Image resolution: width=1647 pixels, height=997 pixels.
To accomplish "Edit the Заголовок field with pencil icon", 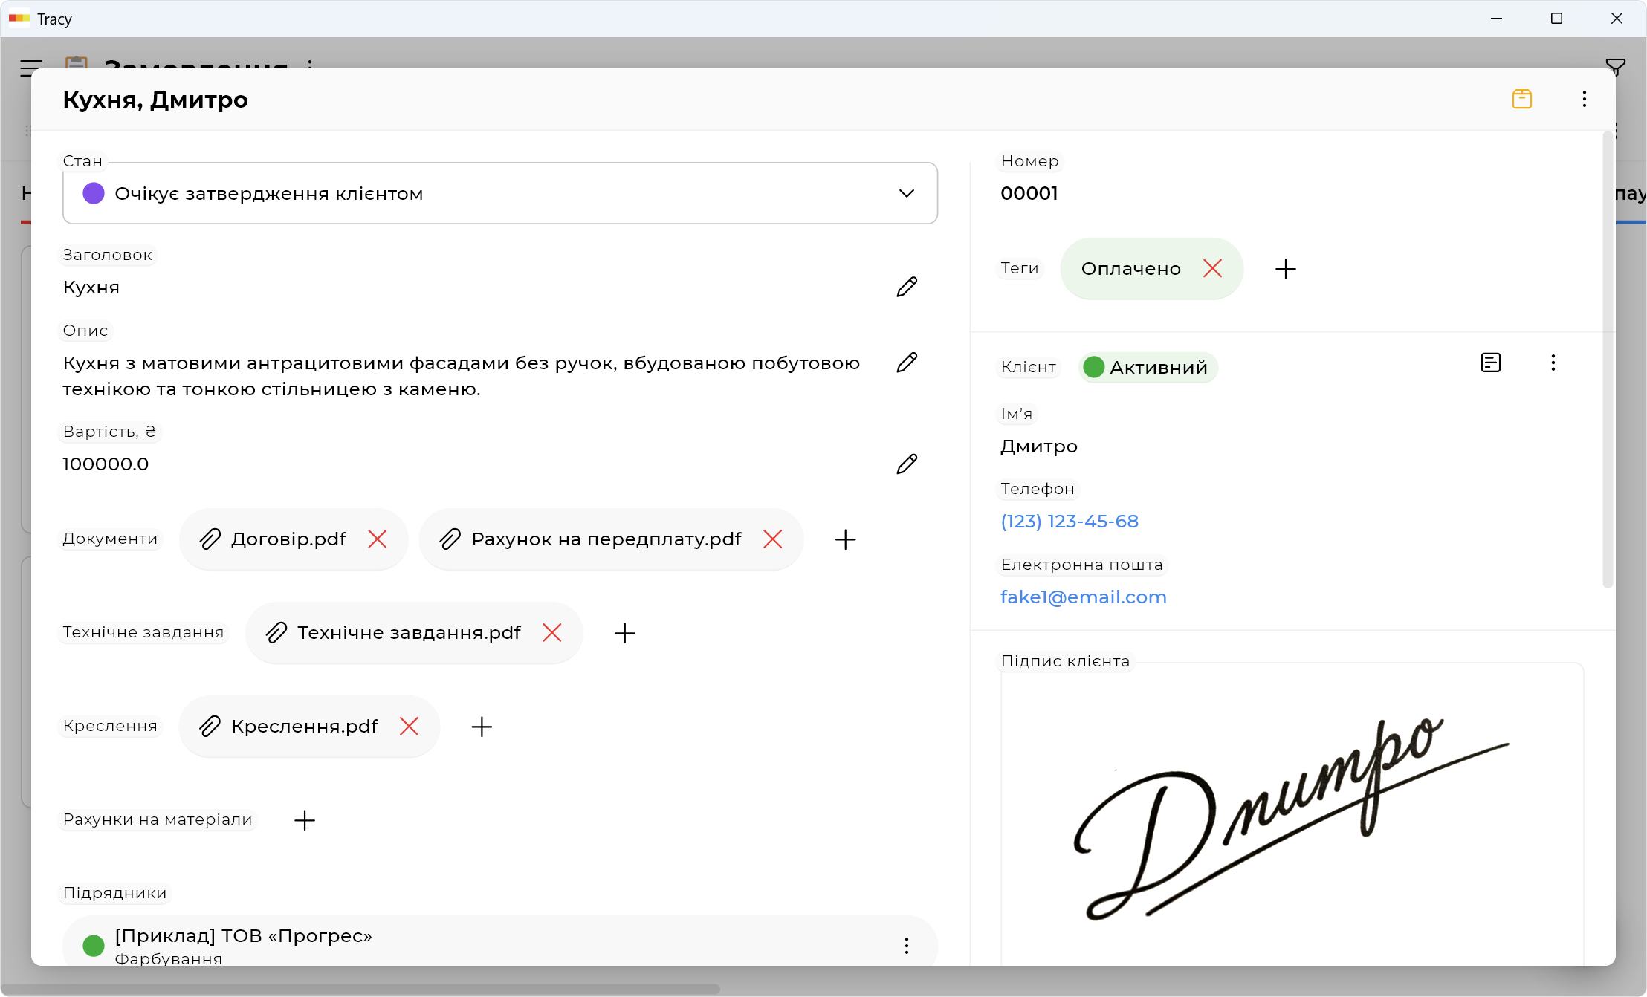I will point(906,287).
